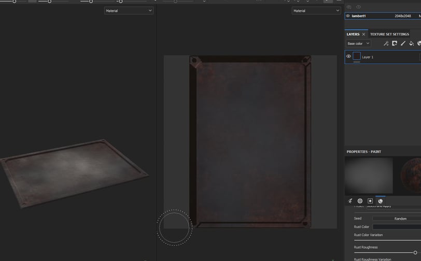The image size is (421, 261).
Task: Open the Stencil properties tab icon
Action: 370,201
